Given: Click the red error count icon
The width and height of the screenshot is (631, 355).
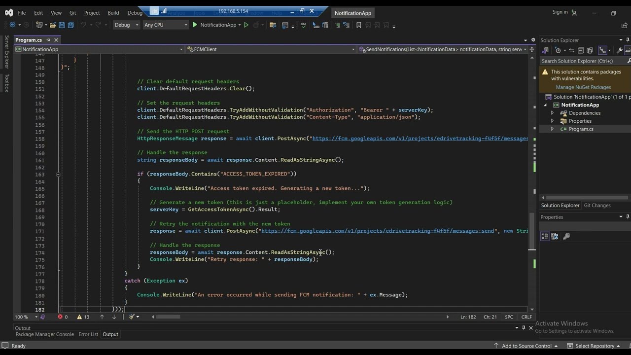Looking at the screenshot, I should click(x=61, y=317).
